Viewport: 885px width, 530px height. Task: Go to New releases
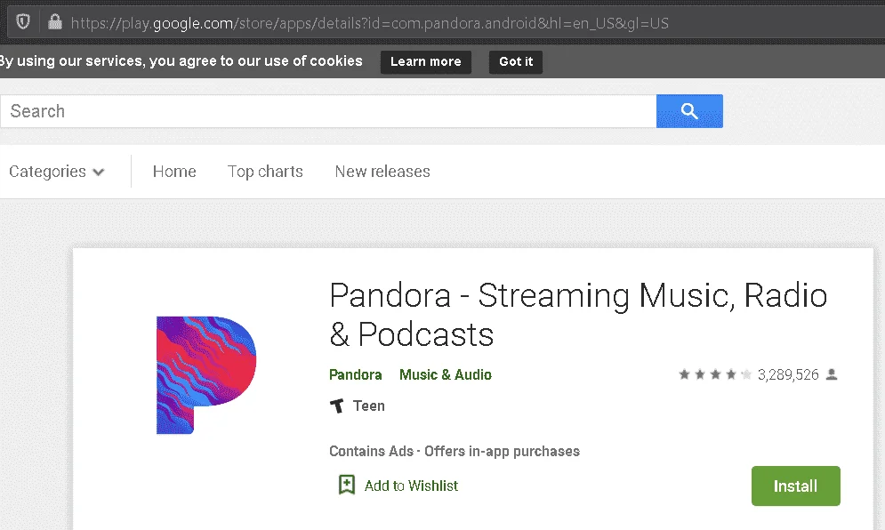[x=382, y=172]
